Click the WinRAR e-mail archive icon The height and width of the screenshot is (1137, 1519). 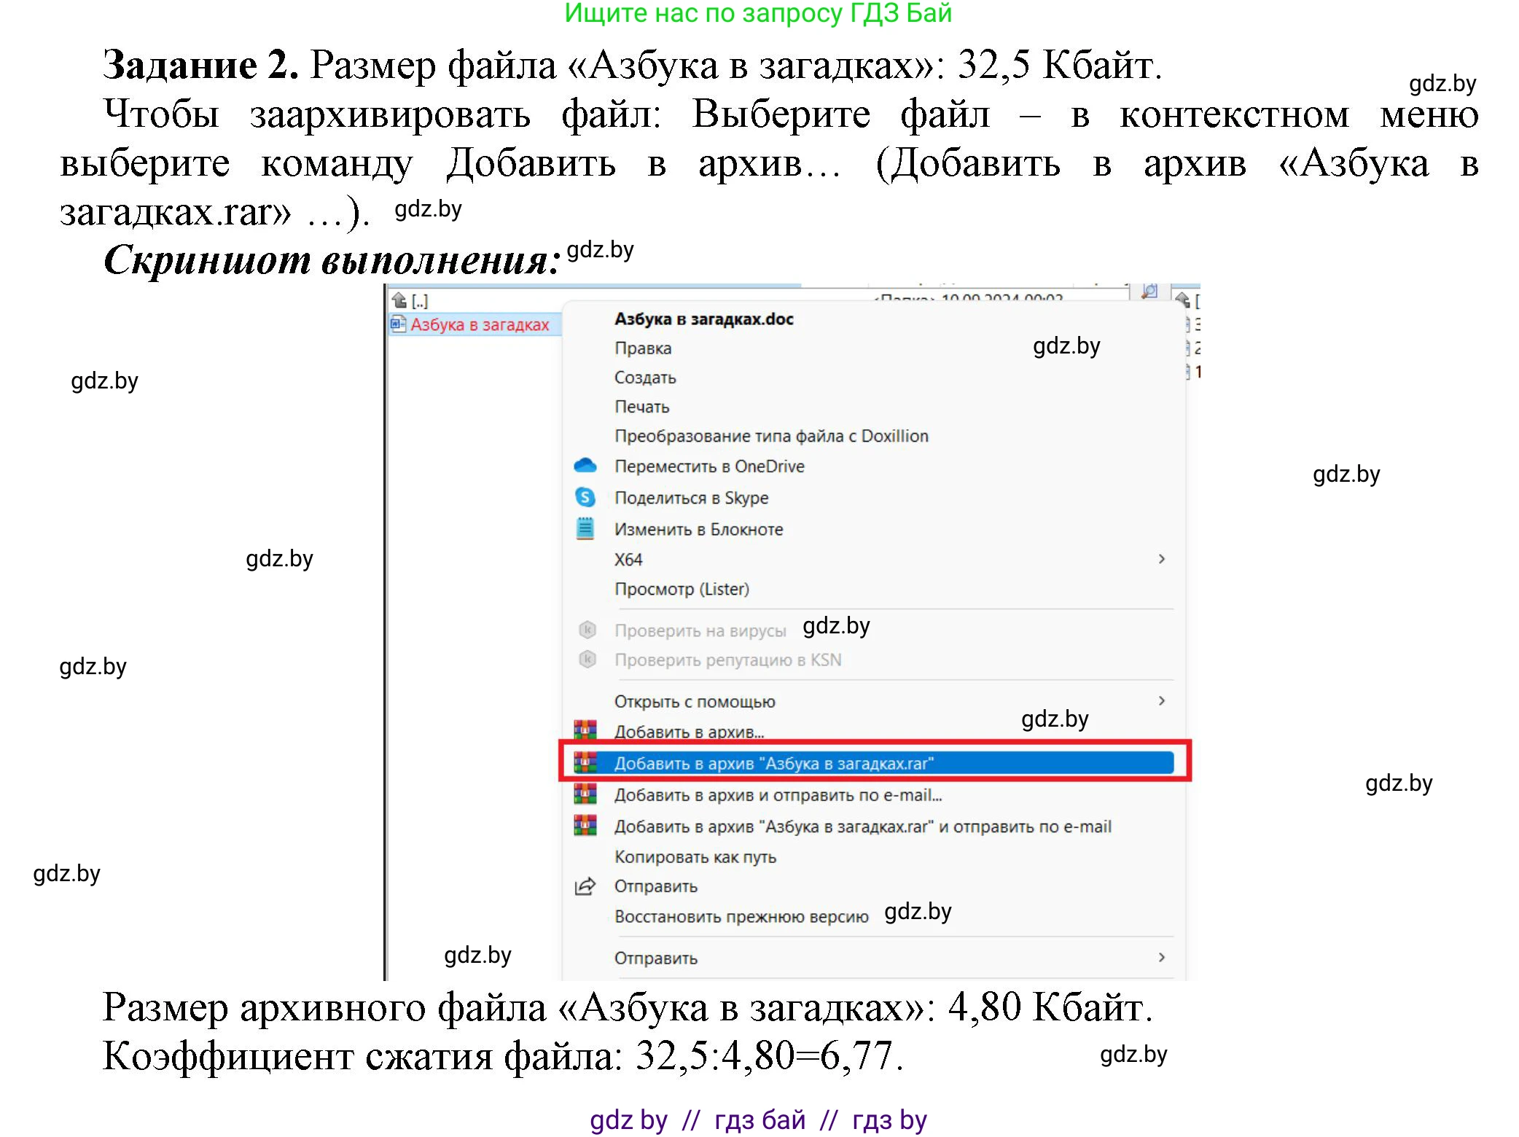(x=584, y=794)
